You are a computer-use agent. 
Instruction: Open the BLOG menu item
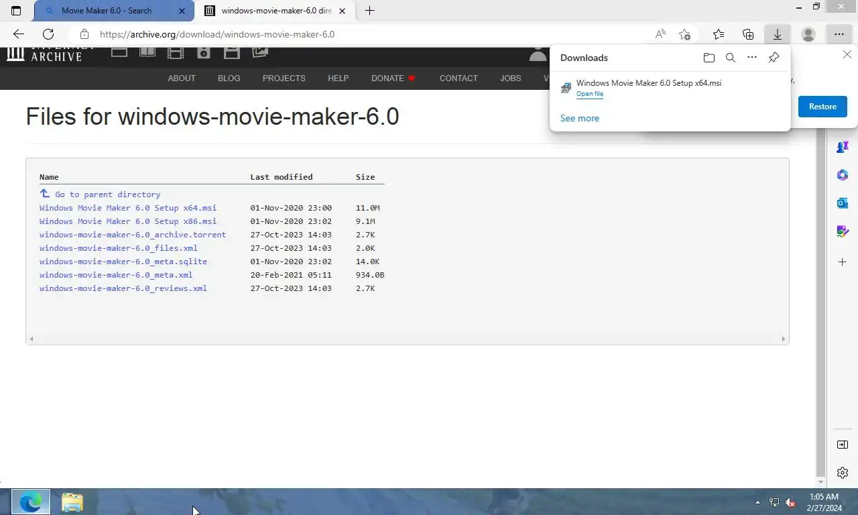tap(229, 78)
